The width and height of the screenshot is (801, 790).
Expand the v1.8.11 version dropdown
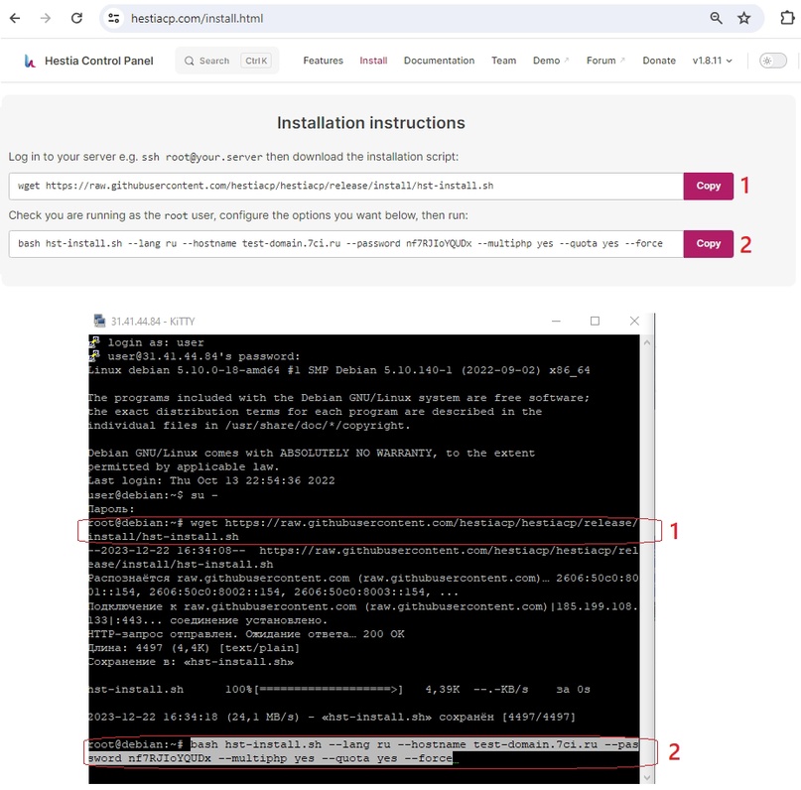pyautogui.click(x=712, y=61)
